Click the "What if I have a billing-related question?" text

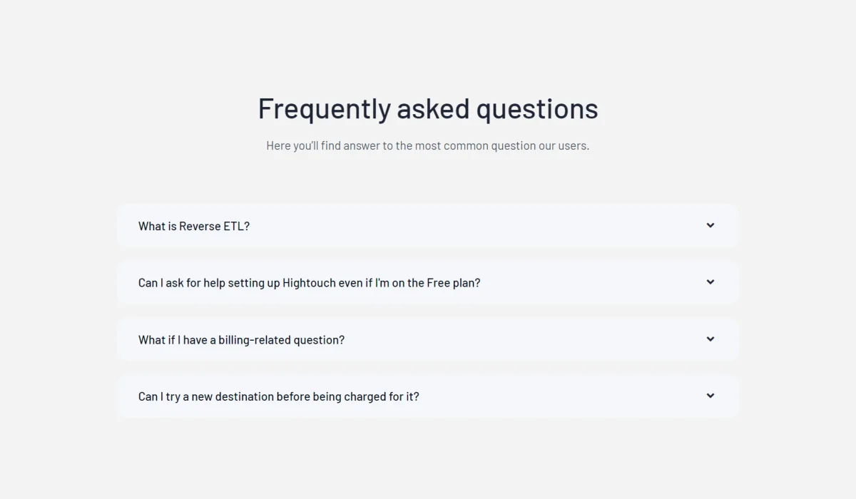pyautogui.click(x=241, y=340)
